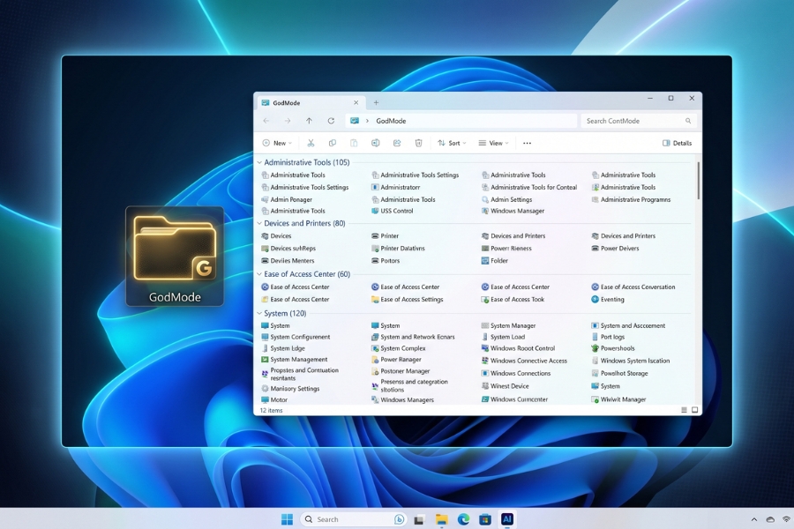Open Windows Start menu on taskbar
This screenshot has width=794, height=529.
click(287, 519)
